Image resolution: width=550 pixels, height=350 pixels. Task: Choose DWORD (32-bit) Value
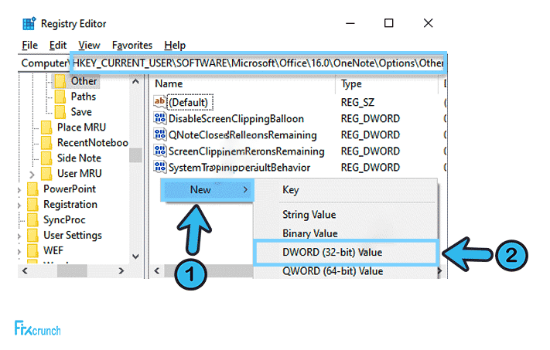[346, 252]
